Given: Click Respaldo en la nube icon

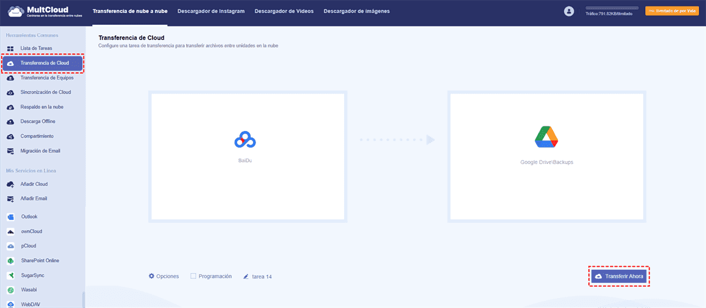Looking at the screenshot, I should coord(11,107).
